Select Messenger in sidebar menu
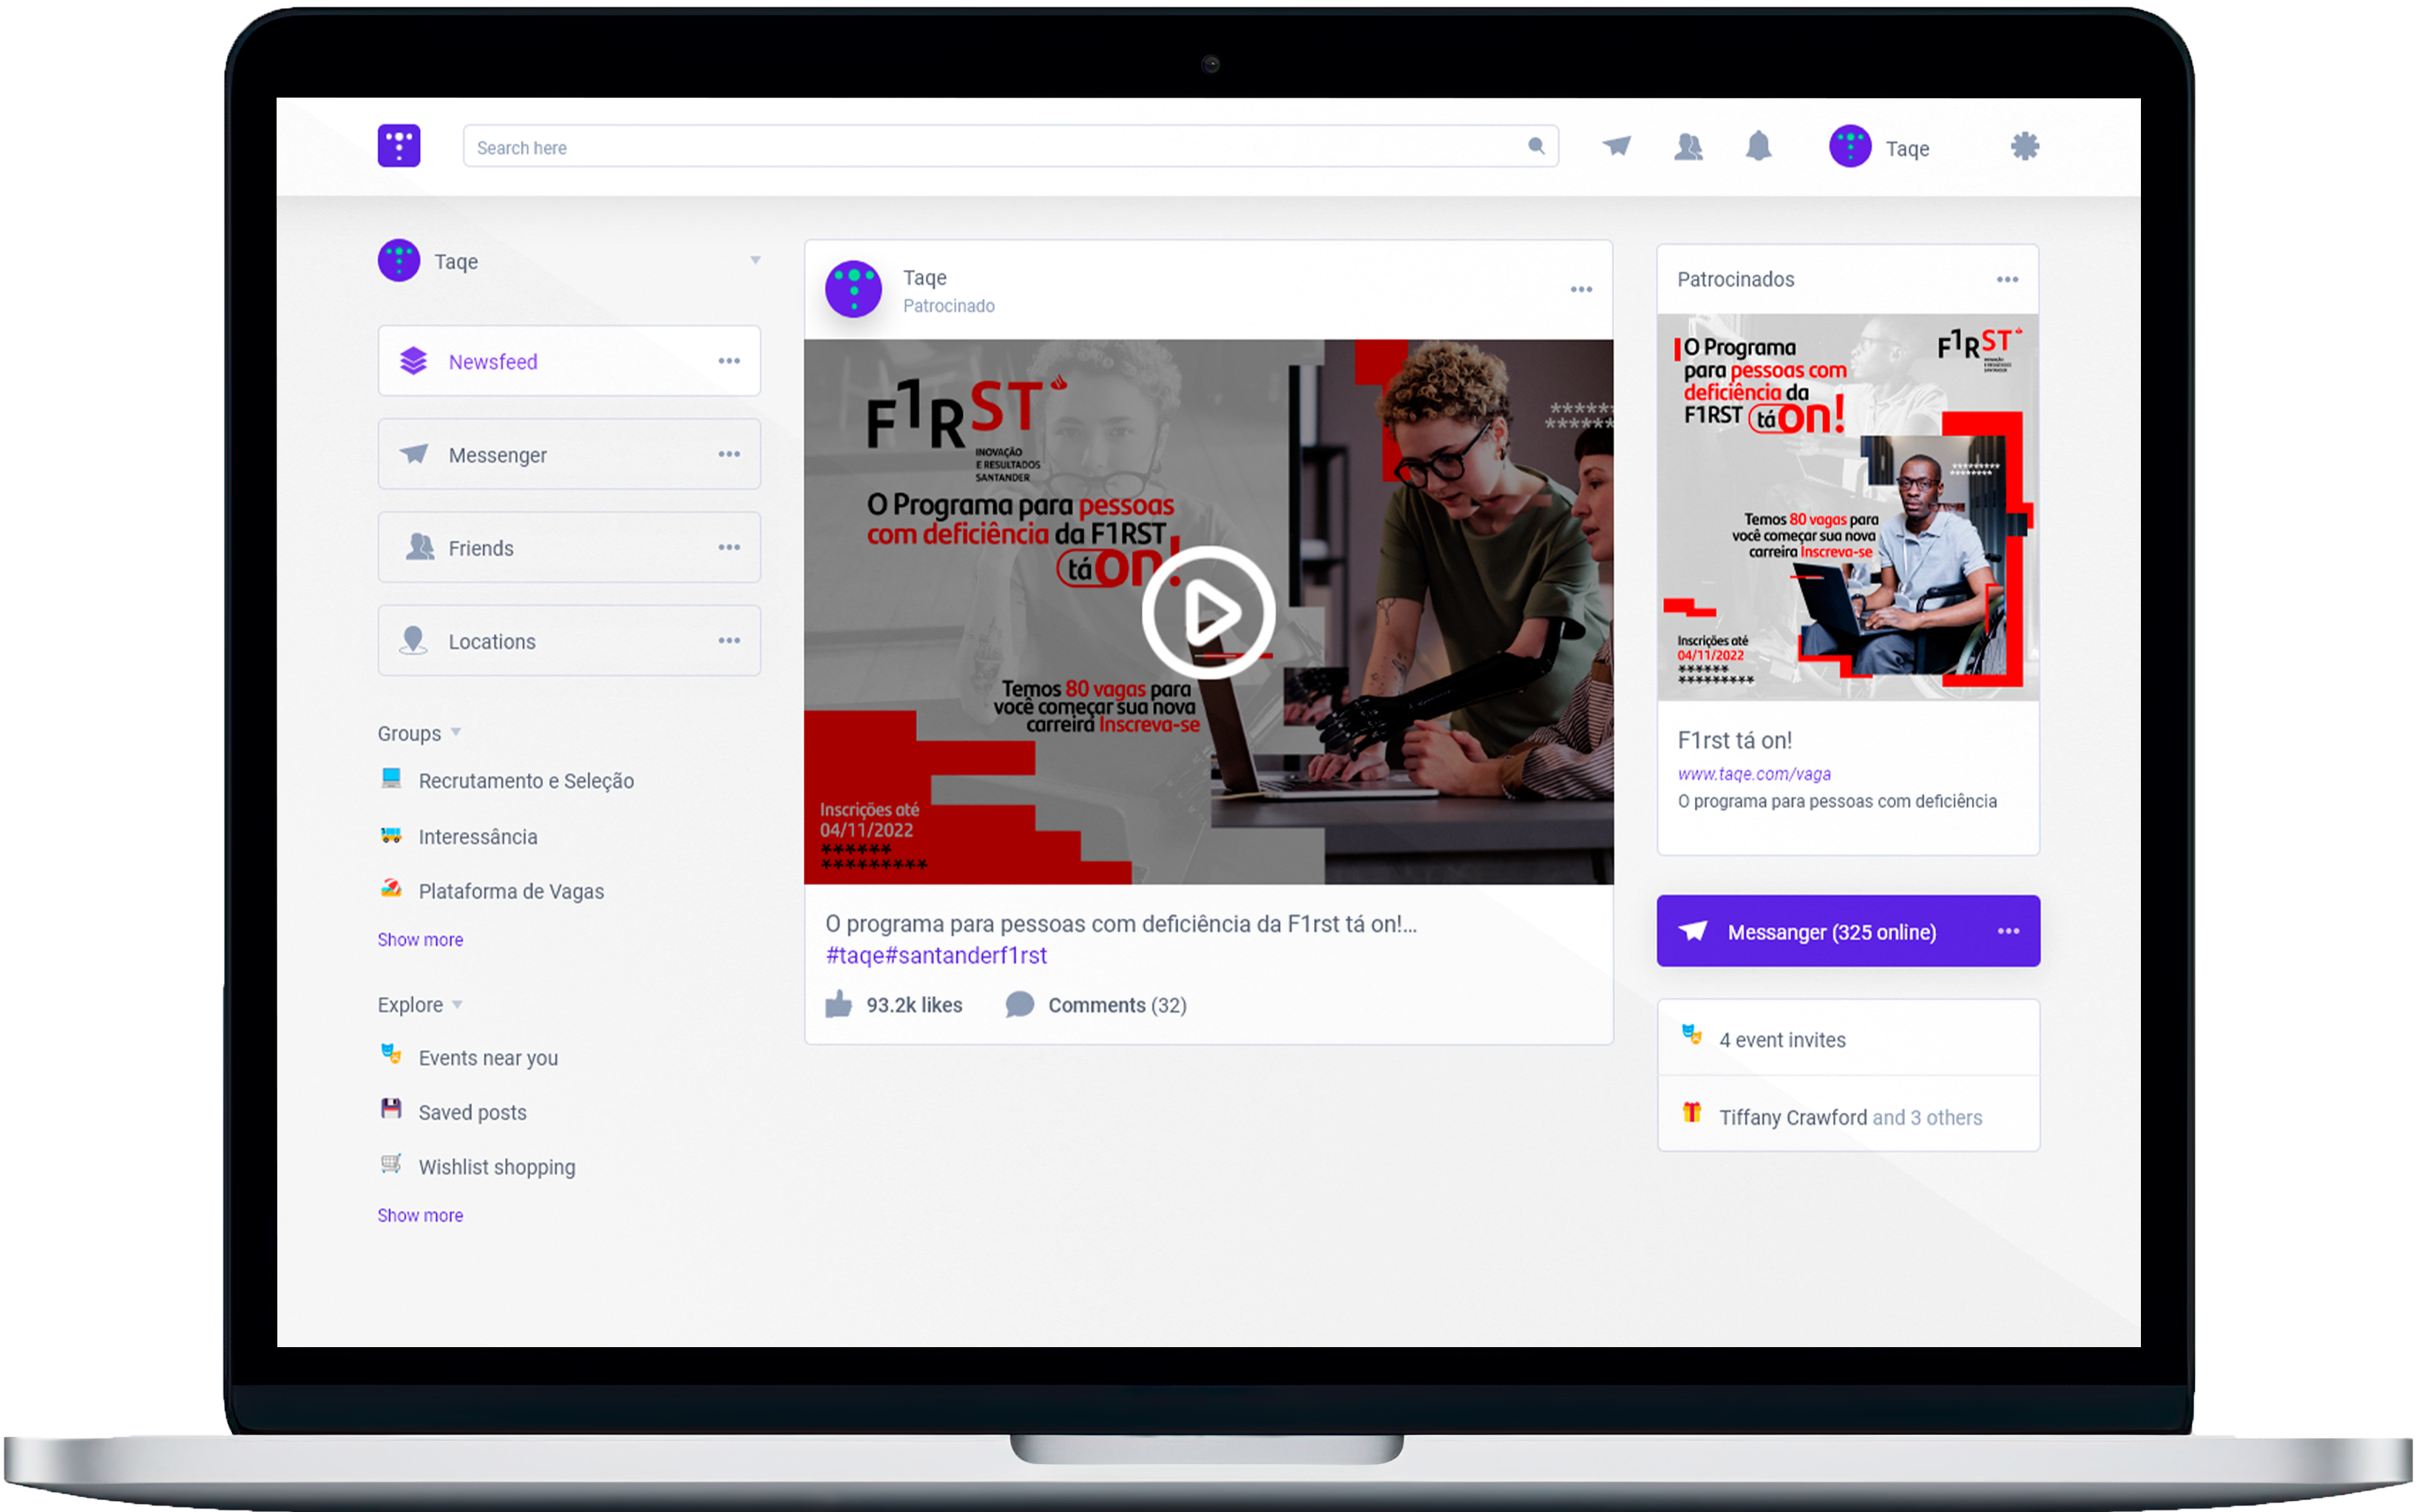The image size is (2419, 1512). pyautogui.click(x=569, y=454)
